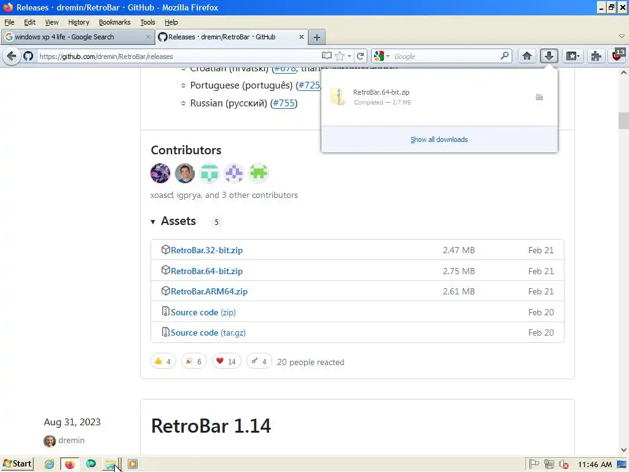The width and height of the screenshot is (629, 472).
Task: Click the RetroBar.64-bit.zip file icon in downloads
Action: (x=338, y=96)
